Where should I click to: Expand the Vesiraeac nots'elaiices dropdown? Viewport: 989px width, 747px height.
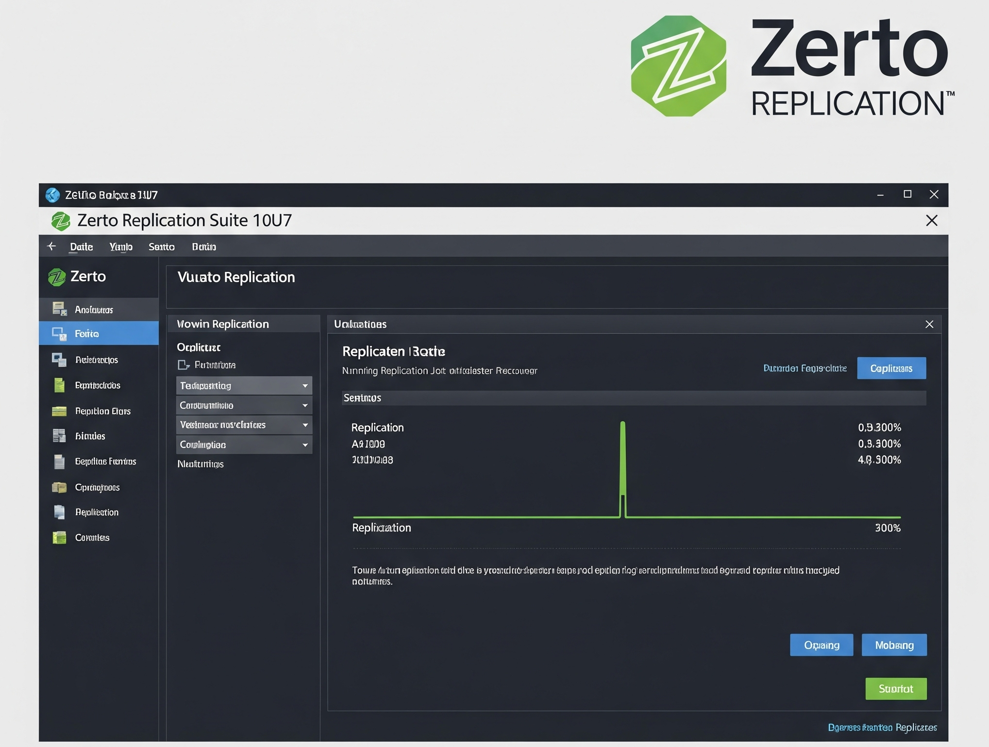click(x=244, y=425)
